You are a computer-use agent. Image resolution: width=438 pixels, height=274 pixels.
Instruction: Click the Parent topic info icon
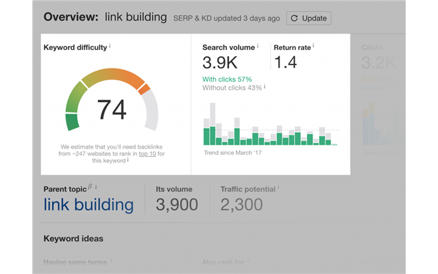click(x=96, y=187)
